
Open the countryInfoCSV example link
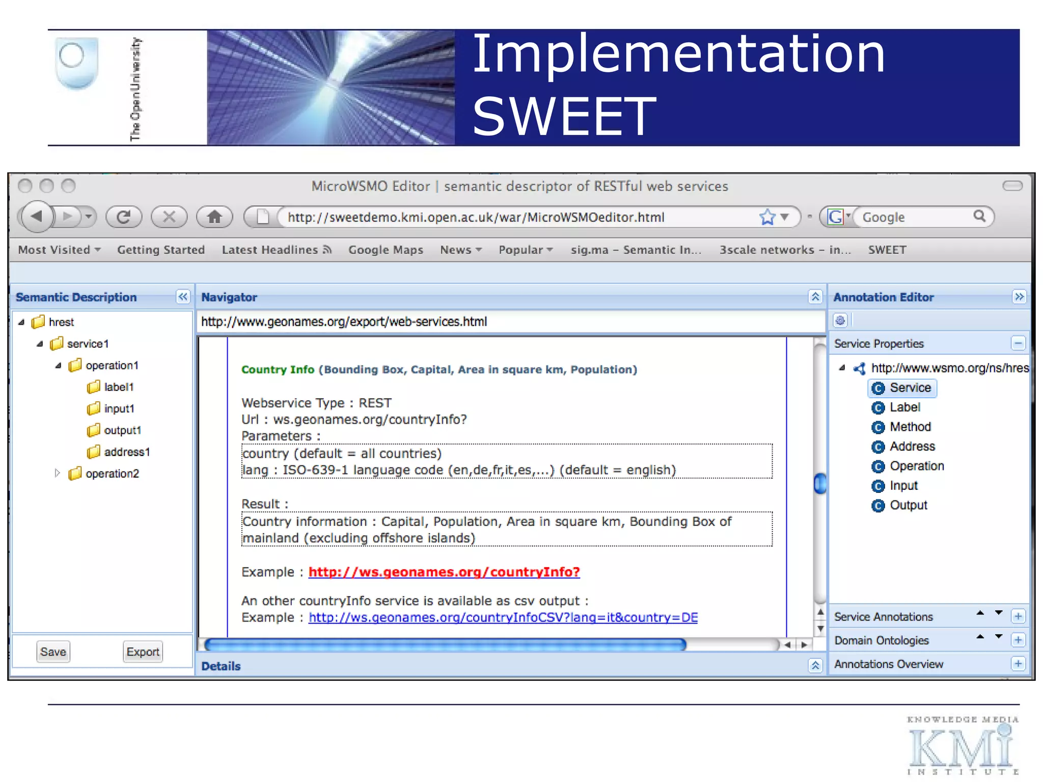(503, 618)
